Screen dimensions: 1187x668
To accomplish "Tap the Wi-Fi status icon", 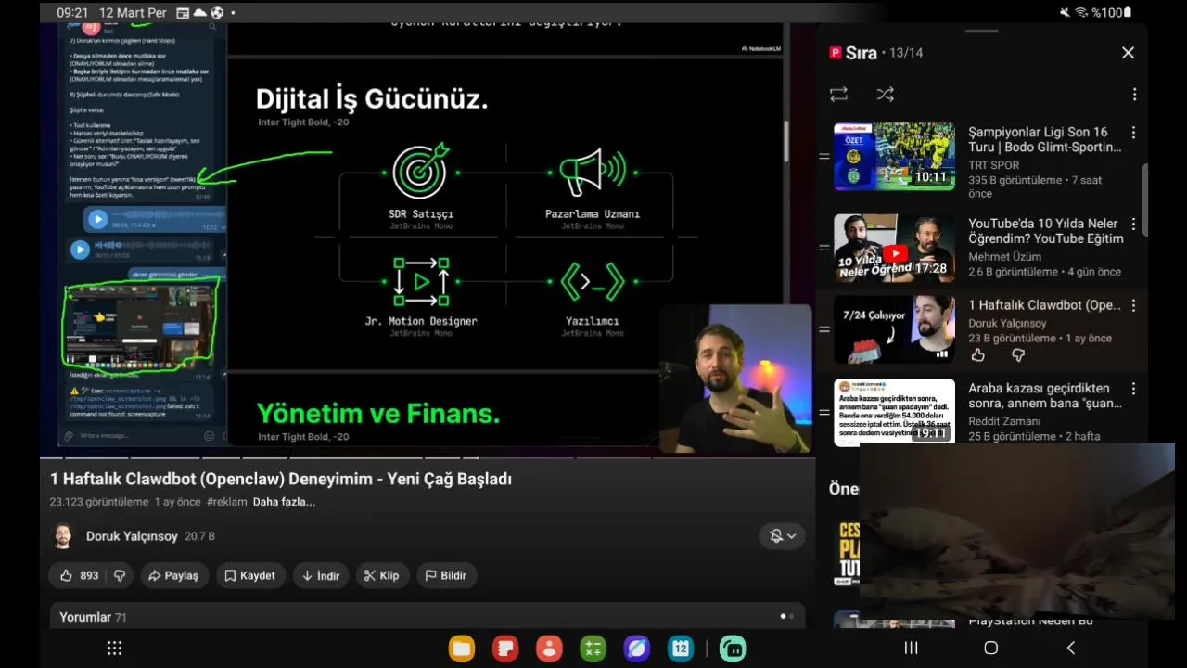I will pyautogui.click(x=1080, y=13).
